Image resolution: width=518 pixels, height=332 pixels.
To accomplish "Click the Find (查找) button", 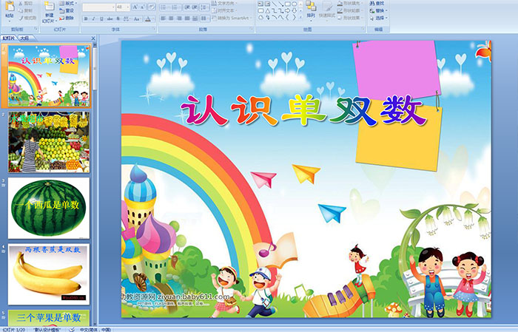I will point(377,3).
